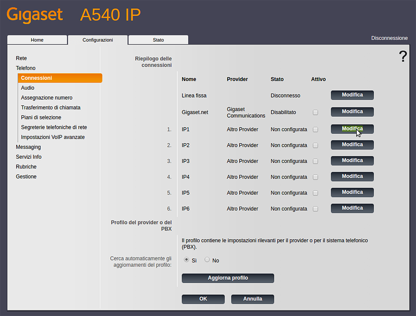Click the IP4 name cell
This screenshot has width=416, height=316.
(x=186, y=177)
